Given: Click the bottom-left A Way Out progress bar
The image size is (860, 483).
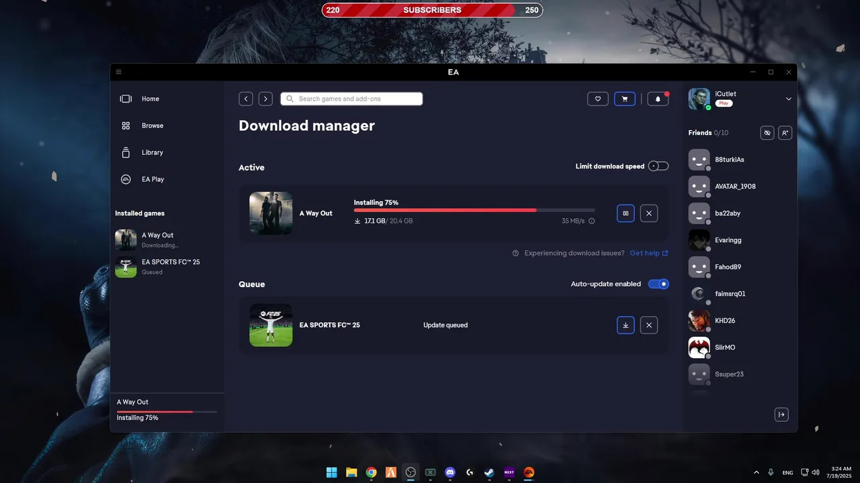Looking at the screenshot, I should click(x=167, y=411).
